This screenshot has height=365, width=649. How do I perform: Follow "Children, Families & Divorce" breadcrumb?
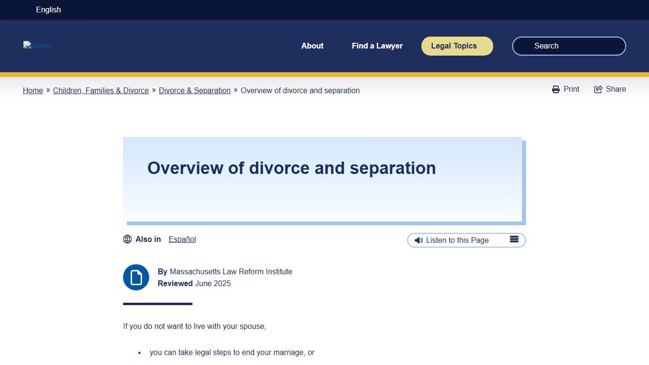pyautogui.click(x=101, y=90)
